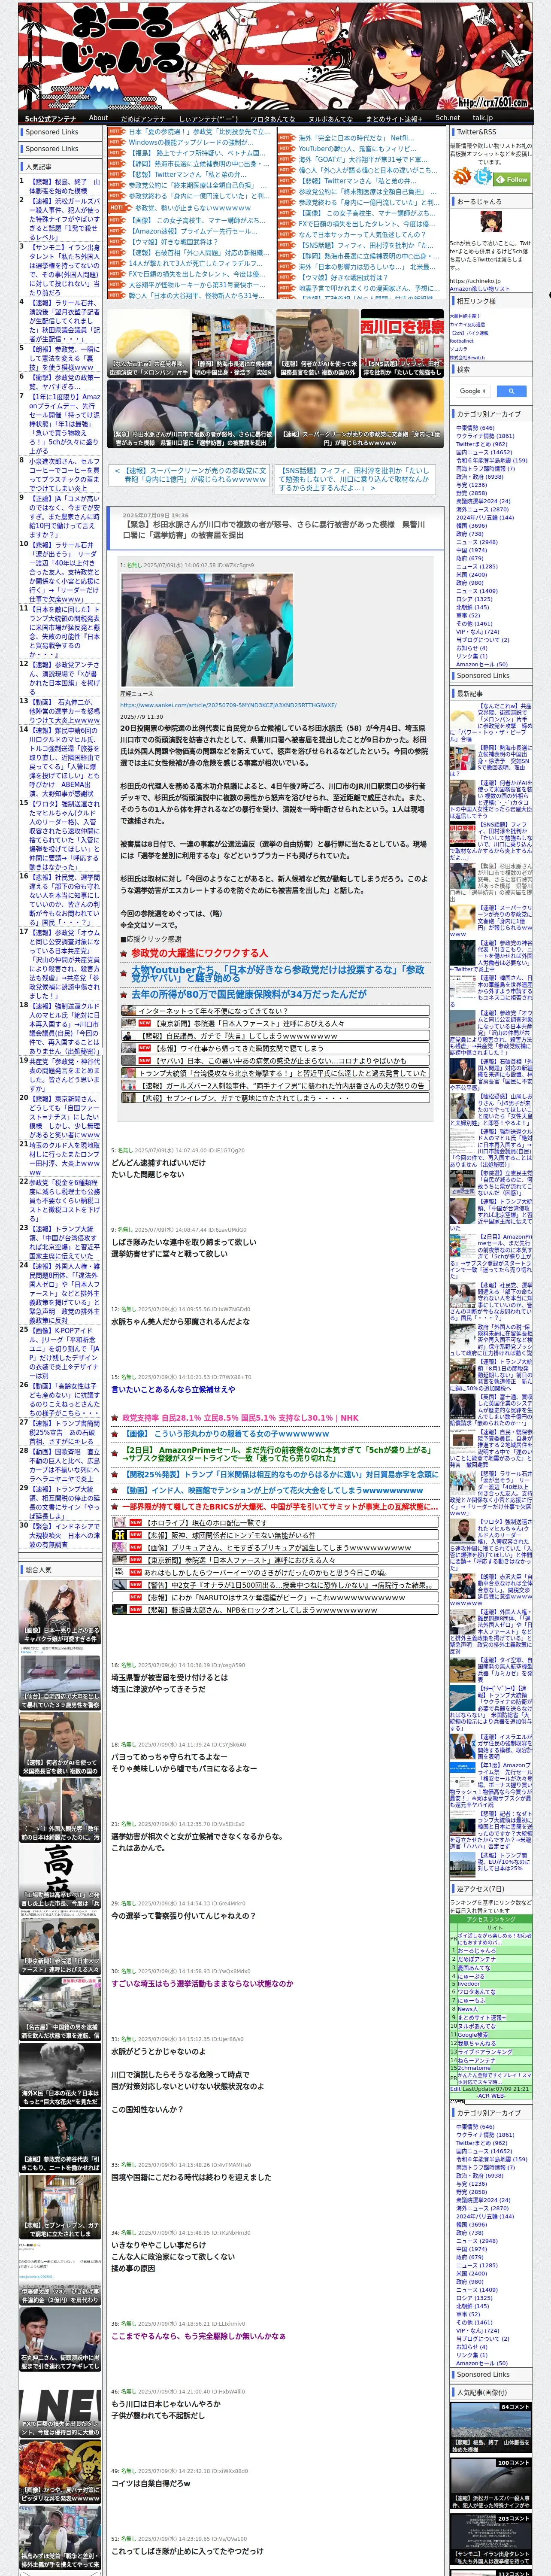This screenshot has height=2576, width=551.
Task: Click NEW badge beside 【ホロライブ】現在のホロ配信一覧
Action: [135, 1522]
